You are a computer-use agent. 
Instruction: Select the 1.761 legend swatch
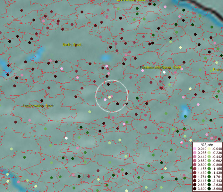(195, 177)
